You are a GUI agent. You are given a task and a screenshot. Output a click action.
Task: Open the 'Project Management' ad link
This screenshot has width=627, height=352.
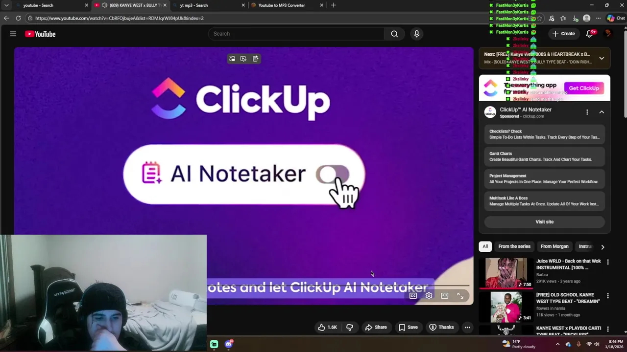[545, 179]
